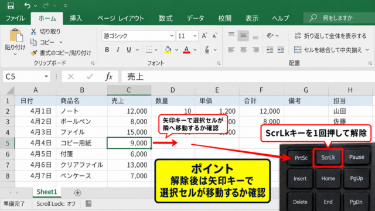Click the increase font size icon

click(x=204, y=36)
